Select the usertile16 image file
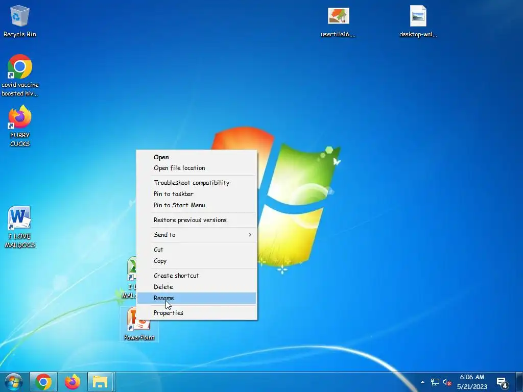The height and width of the screenshot is (392, 523). (338, 21)
